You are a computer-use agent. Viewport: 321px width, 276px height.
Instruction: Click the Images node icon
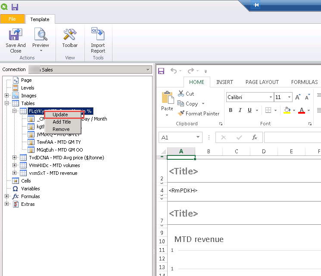16,96
